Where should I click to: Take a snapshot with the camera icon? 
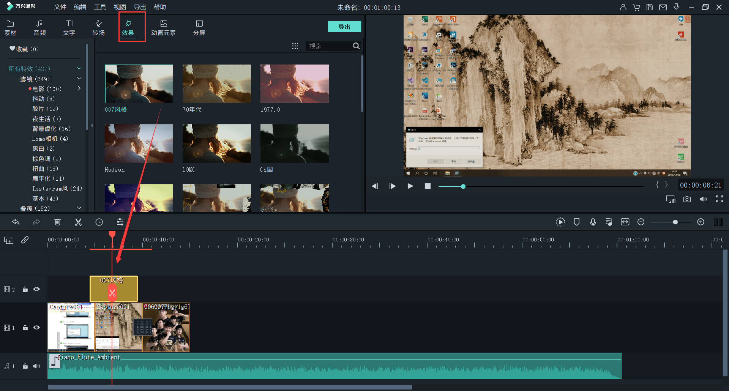coord(687,199)
